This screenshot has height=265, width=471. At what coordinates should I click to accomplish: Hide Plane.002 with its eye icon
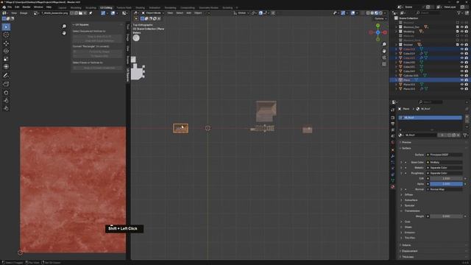[462, 85]
